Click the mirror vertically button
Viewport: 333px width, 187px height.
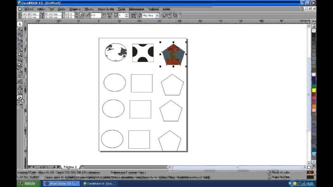click(109, 16)
